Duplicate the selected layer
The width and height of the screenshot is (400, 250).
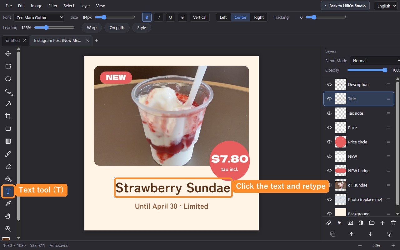point(333,234)
